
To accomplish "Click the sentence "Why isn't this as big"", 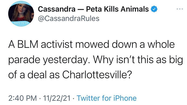I will click(138, 60).
